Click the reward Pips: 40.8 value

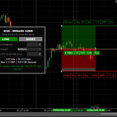click(80, 22)
